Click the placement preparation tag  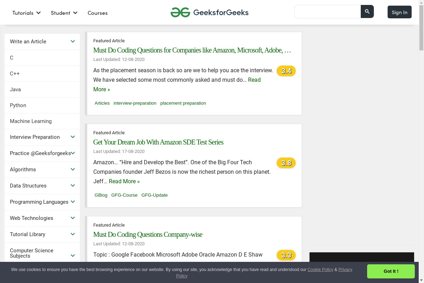(x=183, y=103)
